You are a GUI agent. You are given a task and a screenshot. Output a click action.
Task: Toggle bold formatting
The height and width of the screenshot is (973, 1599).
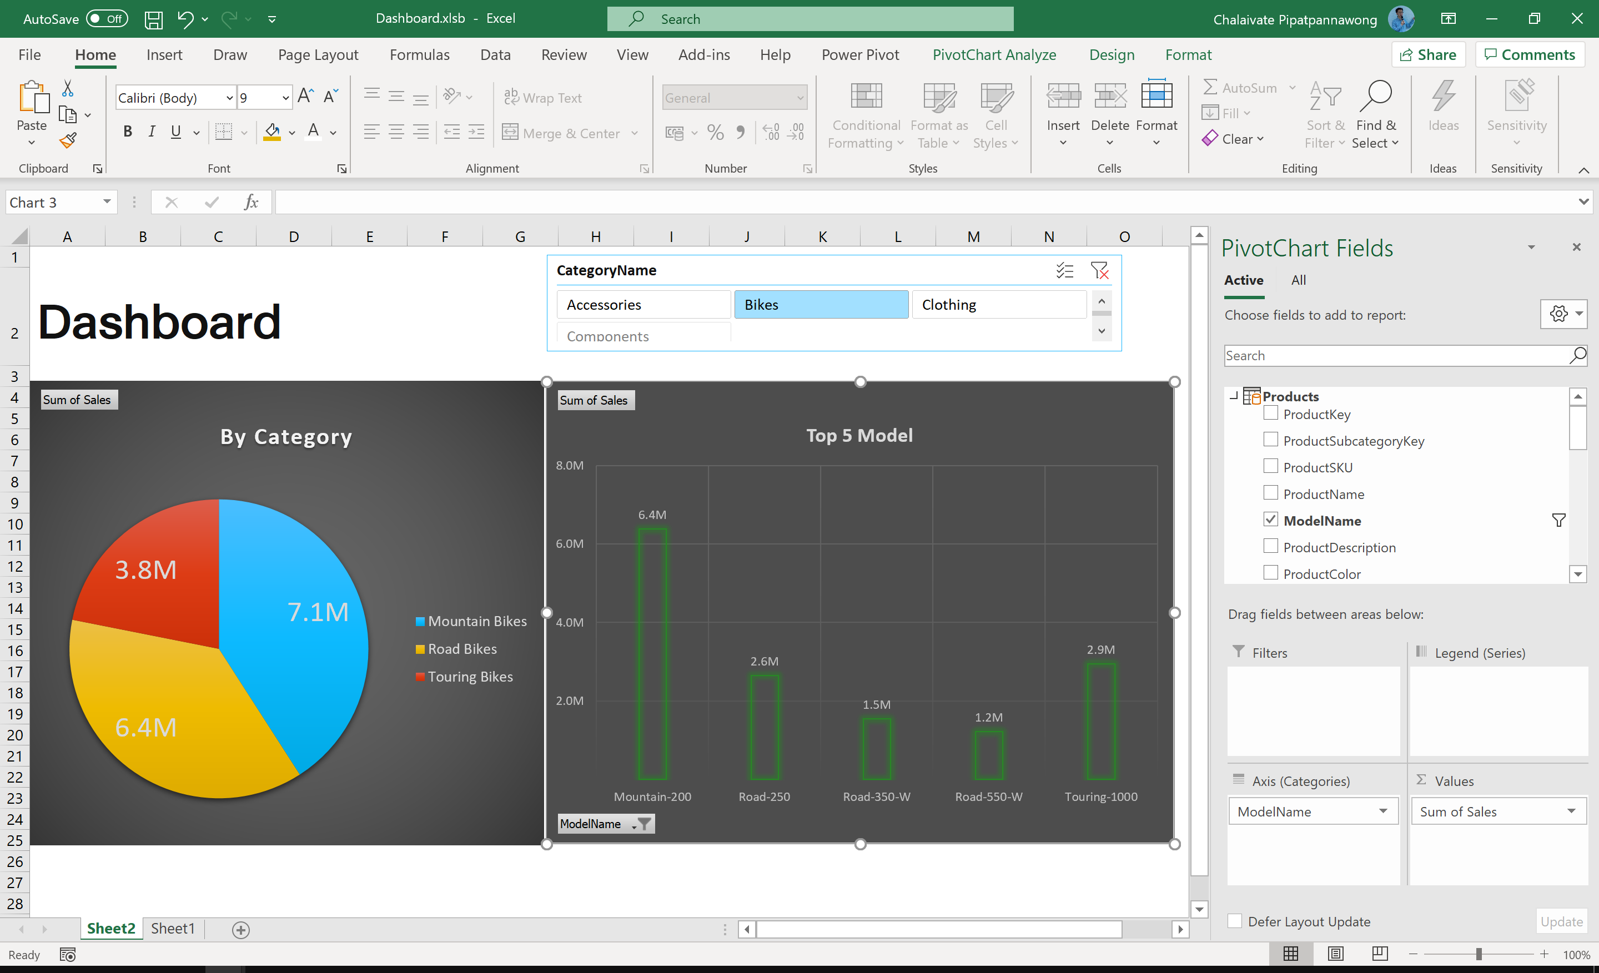(127, 131)
